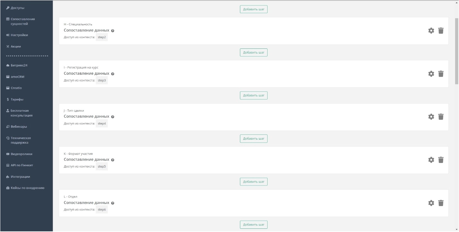Go to Сопоставления сущностей section
The image size is (459, 232).
[22, 21]
